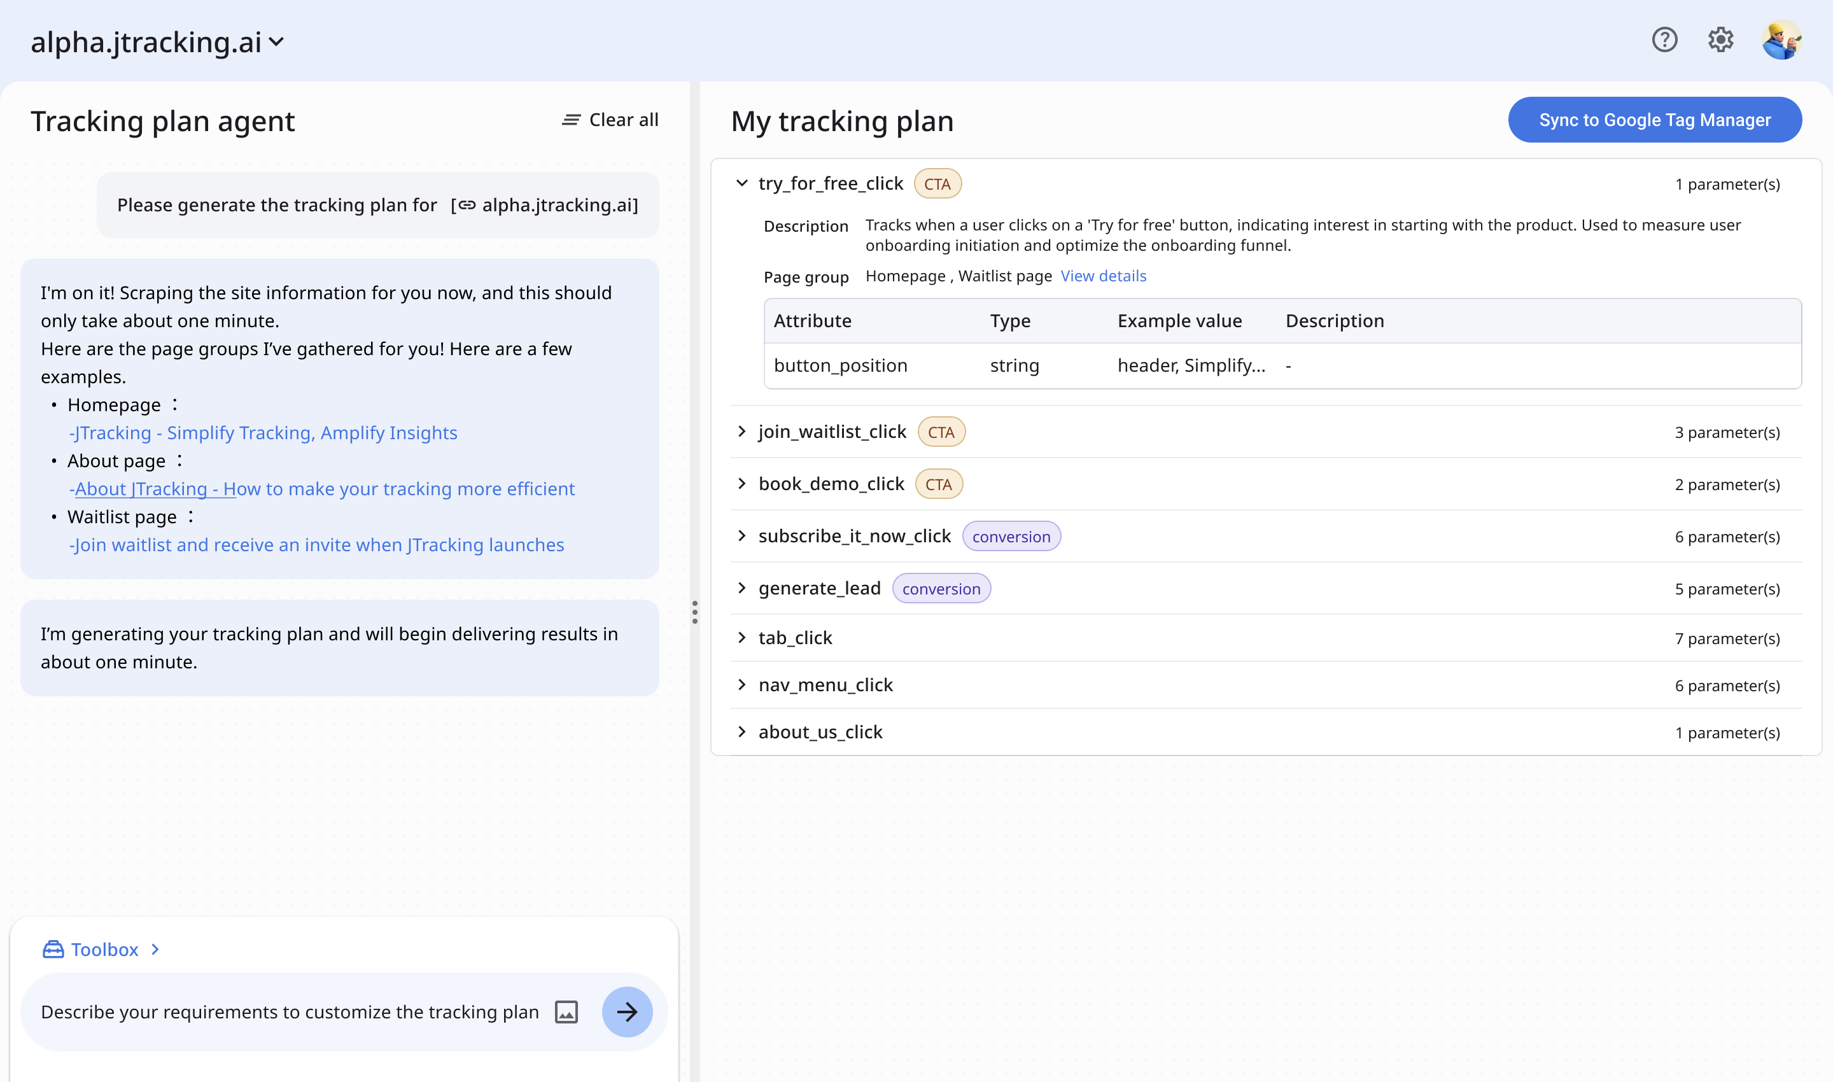Send message with the arrow button

627,1012
